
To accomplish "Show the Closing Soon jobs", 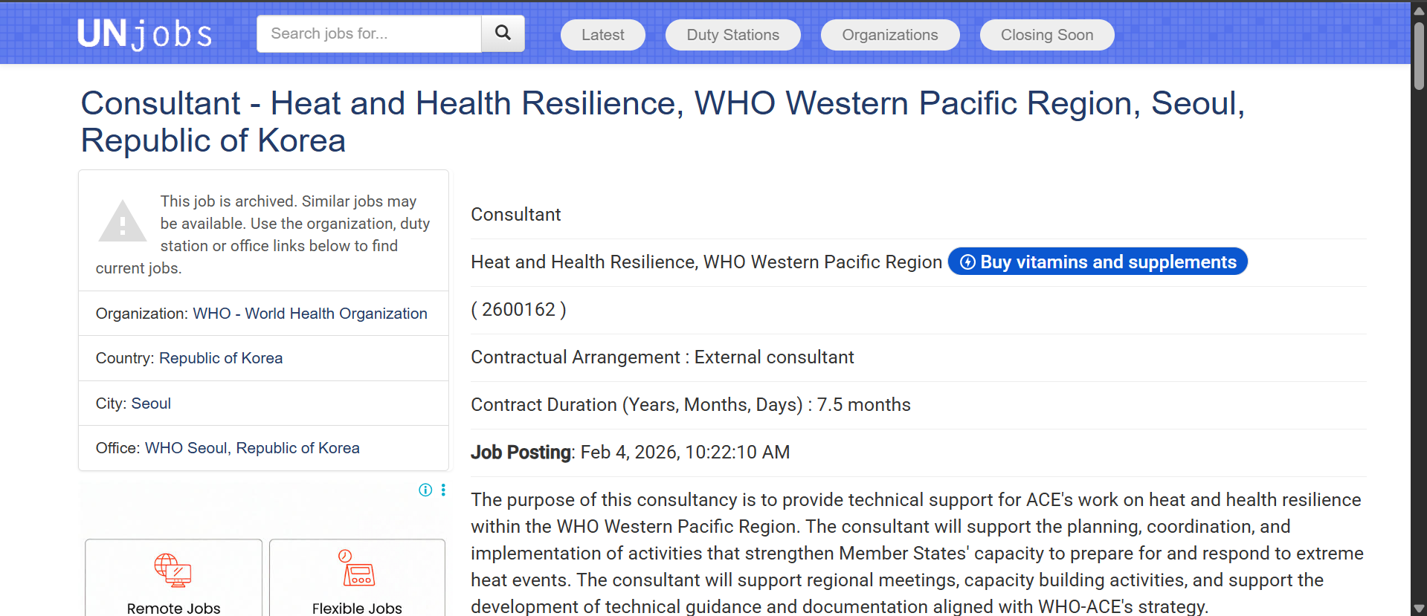I will (1046, 35).
